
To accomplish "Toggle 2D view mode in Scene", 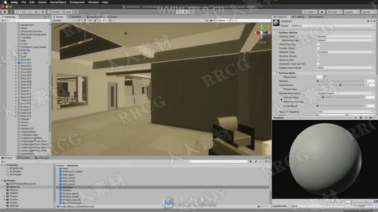I will click(79, 21).
